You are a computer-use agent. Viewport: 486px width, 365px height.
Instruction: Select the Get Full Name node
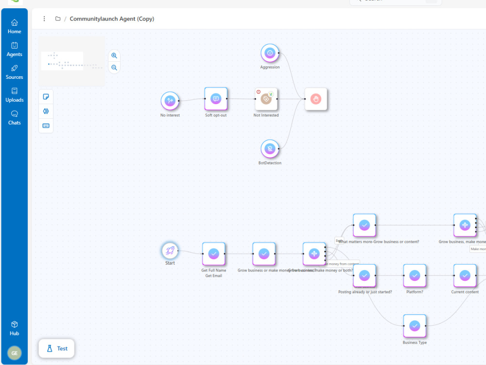tap(213, 254)
